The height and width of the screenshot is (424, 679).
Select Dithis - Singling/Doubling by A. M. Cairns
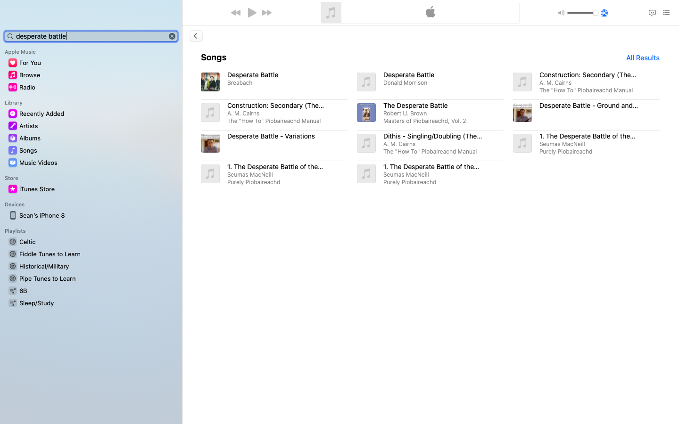click(430, 143)
